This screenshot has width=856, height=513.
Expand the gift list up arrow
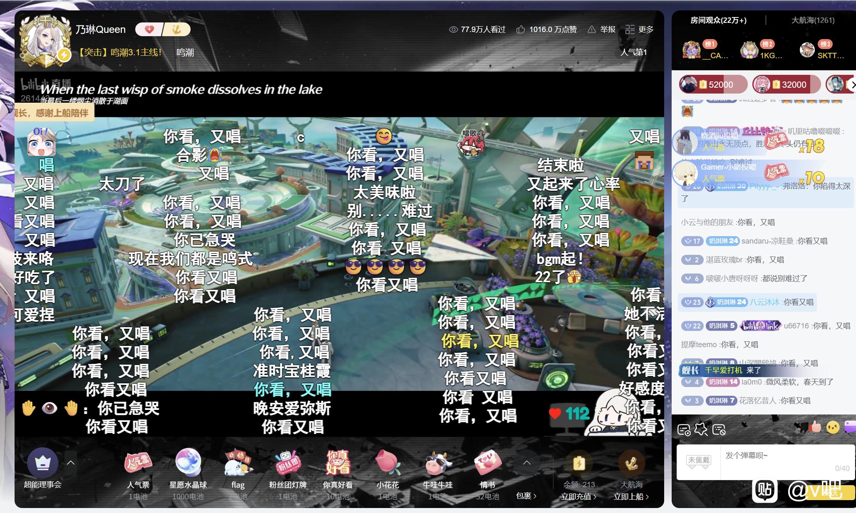click(x=526, y=463)
